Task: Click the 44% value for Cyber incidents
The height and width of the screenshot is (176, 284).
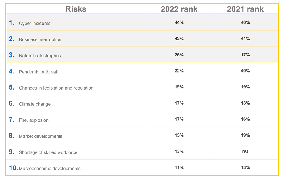Action: click(x=179, y=22)
